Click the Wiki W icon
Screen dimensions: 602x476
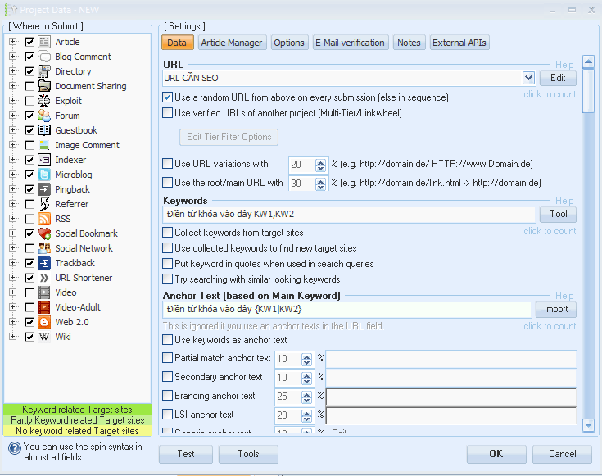pyautogui.click(x=44, y=337)
